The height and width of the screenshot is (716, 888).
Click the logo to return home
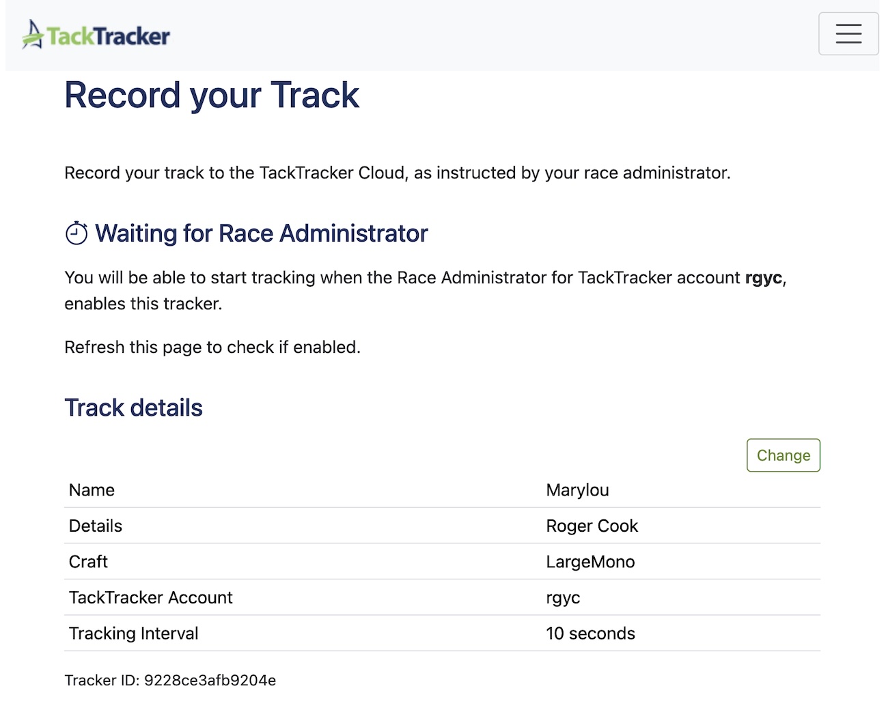point(96,34)
